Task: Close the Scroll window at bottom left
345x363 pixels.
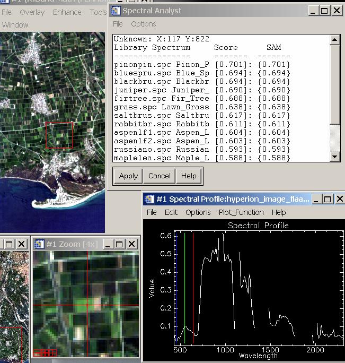Action: pos(21,244)
